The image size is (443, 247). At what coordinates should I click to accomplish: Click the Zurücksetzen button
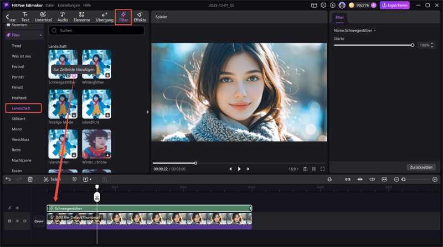pyautogui.click(x=421, y=166)
